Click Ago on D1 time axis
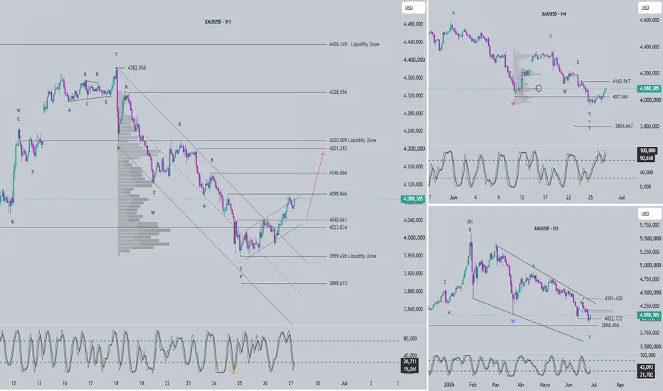Image resolution: width=663 pixels, height=391 pixels. 620,385
